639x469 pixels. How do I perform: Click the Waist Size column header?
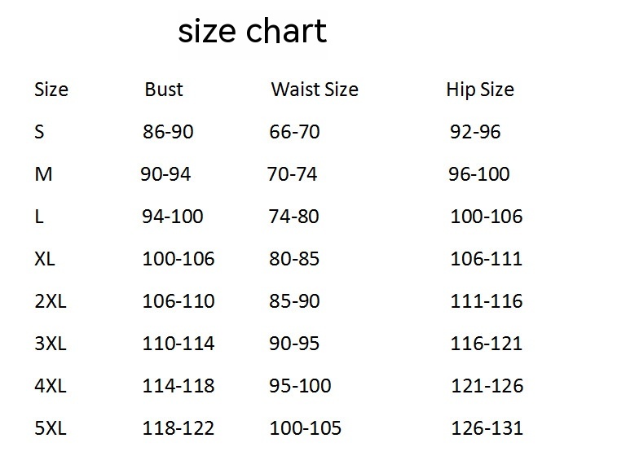[x=315, y=90]
